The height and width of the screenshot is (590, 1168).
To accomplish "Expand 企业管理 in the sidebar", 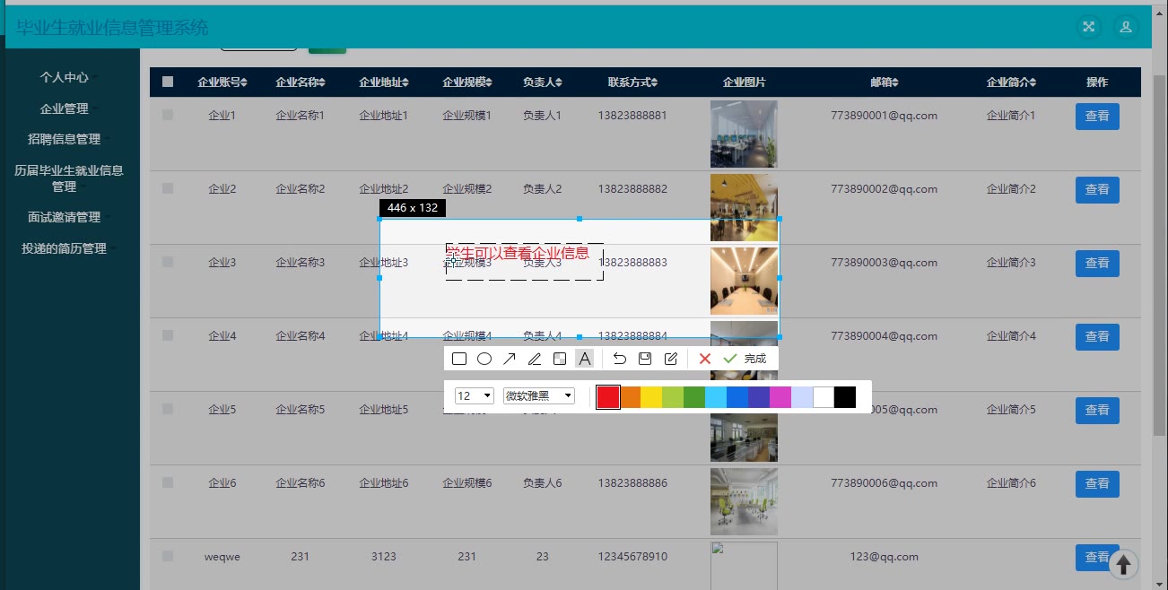I will coord(65,108).
